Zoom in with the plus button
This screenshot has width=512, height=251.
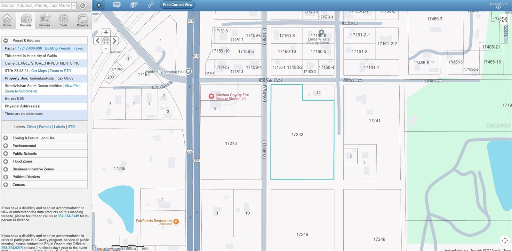click(x=106, y=32)
